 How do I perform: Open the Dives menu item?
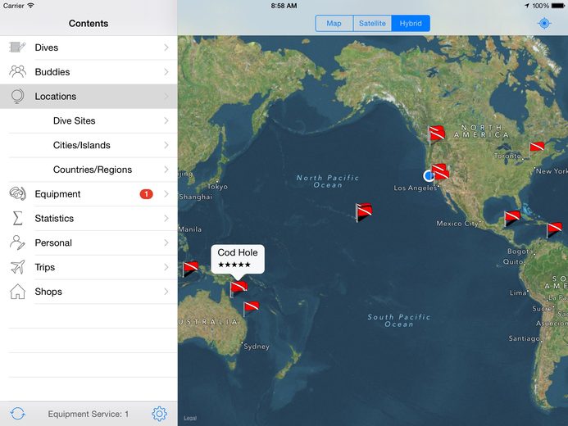pyautogui.click(x=89, y=48)
